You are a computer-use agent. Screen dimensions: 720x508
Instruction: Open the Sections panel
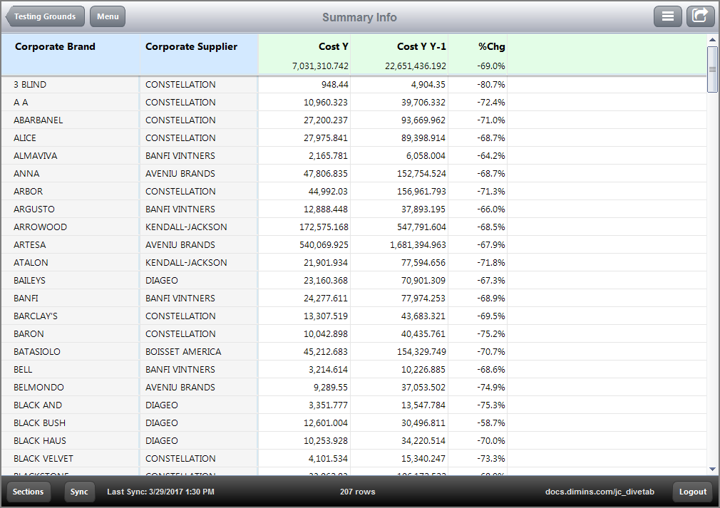coord(29,492)
